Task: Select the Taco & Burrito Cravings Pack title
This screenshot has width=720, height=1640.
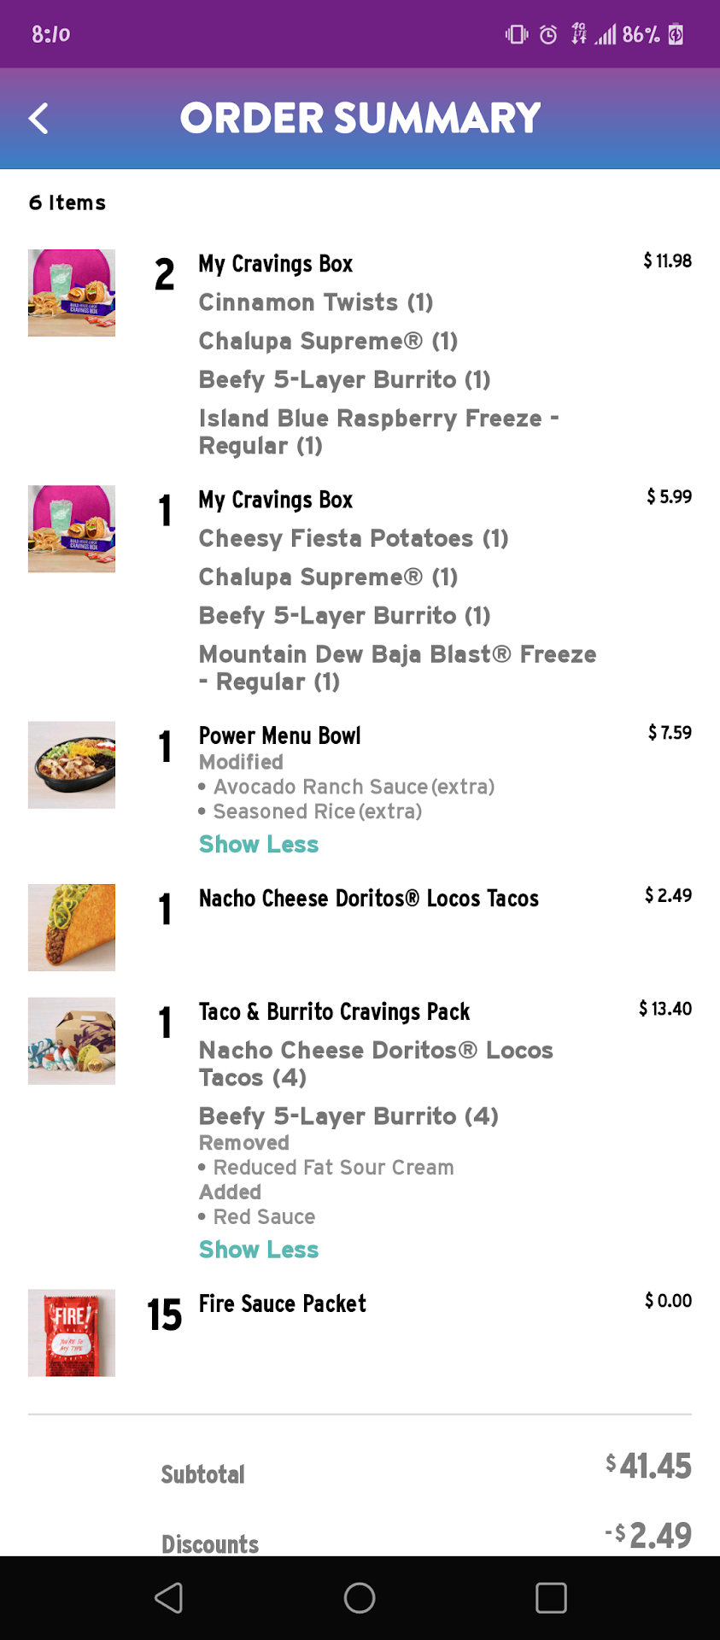Action: [334, 1011]
